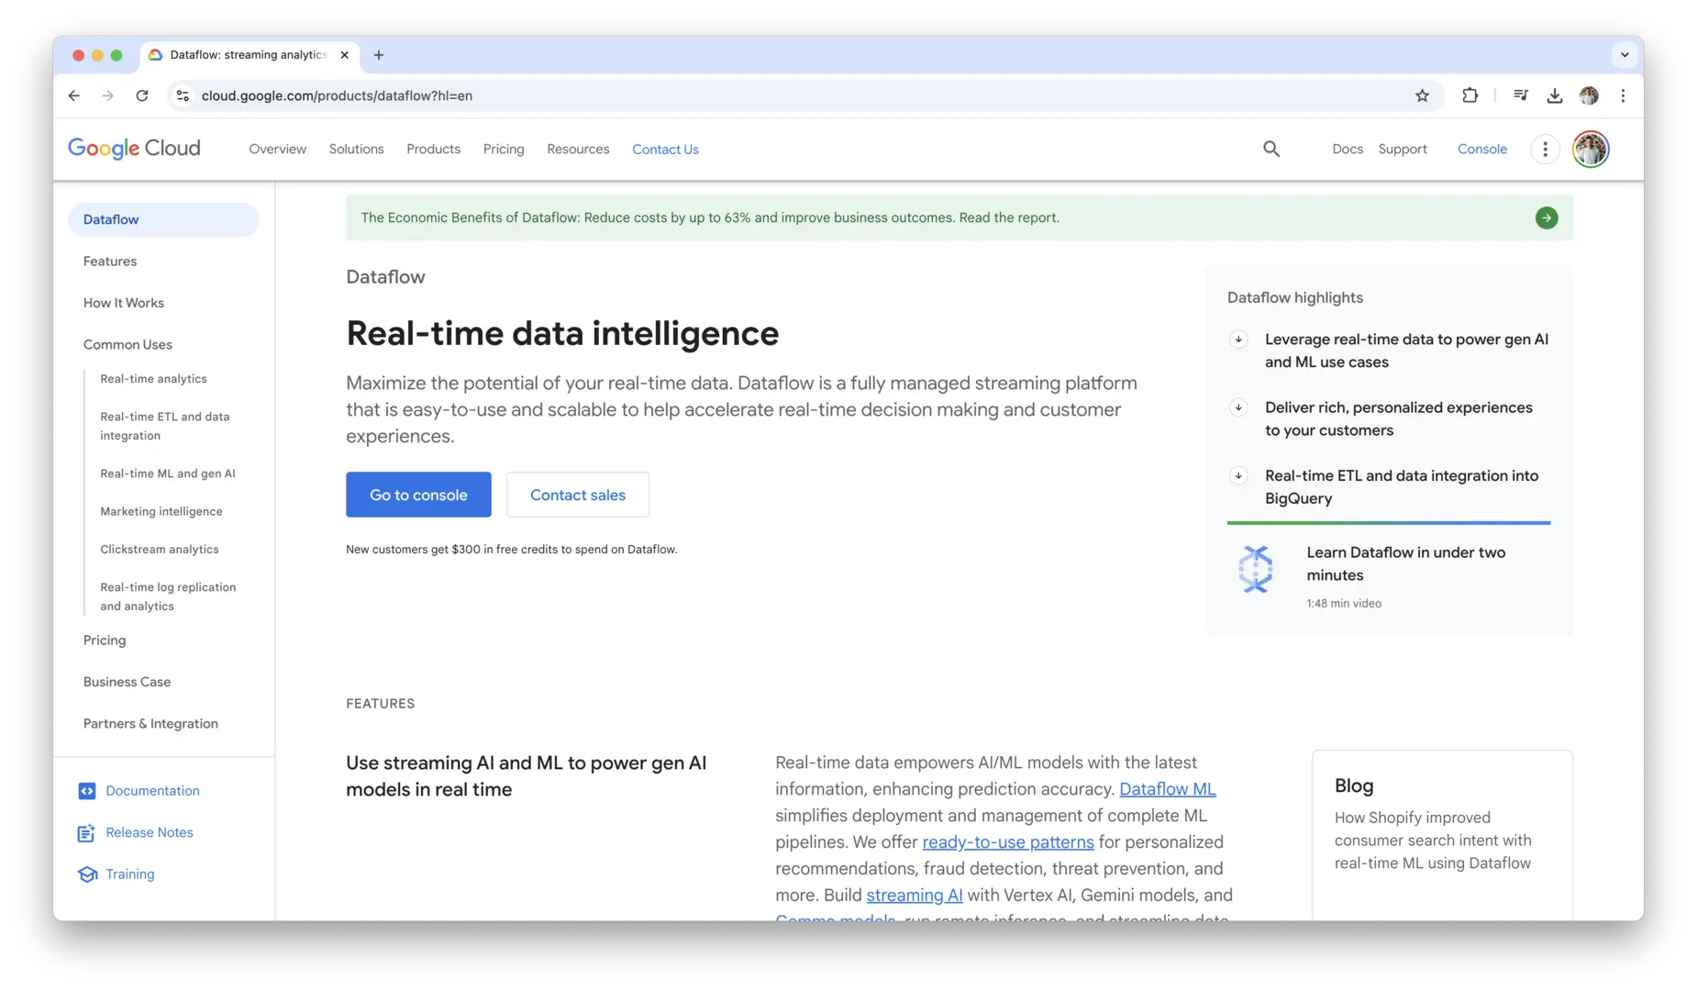Open the Pricing menu item
The width and height of the screenshot is (1697, 991).
[x=503, y=149]
